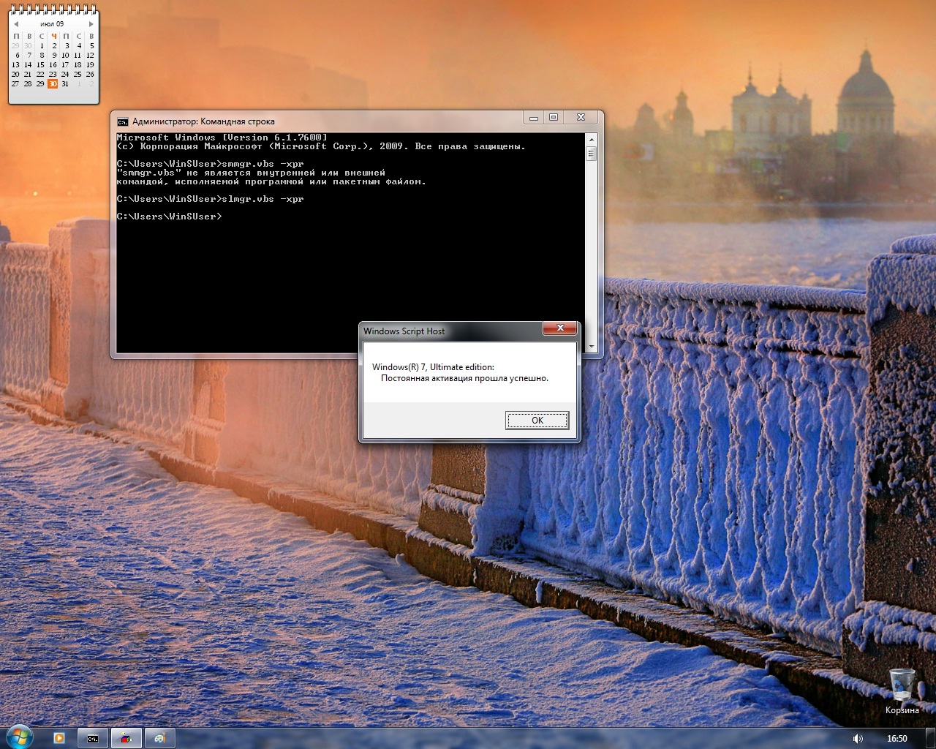Viewport: 936px width, 749px height.
Task: Click the Microsoft Windows Version 6.1.7600 line
Action: [x=222, y=138]
